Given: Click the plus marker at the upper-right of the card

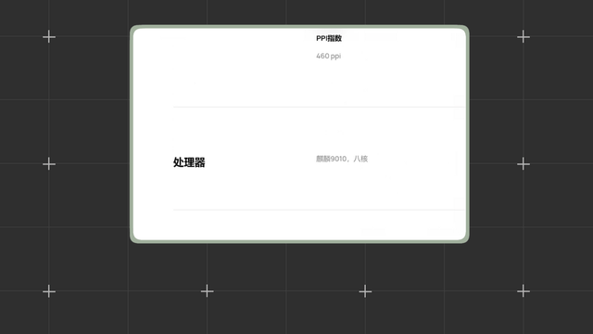Looking at the screenshot, I should click(x=523, y=37).
